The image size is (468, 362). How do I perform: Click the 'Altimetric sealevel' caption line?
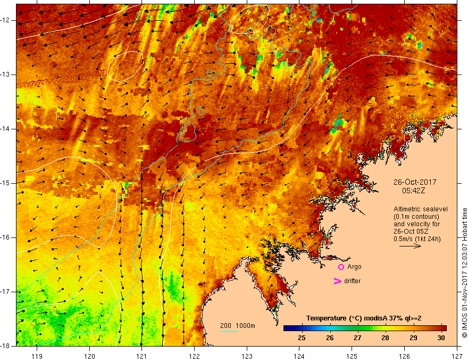click(421, 209)
